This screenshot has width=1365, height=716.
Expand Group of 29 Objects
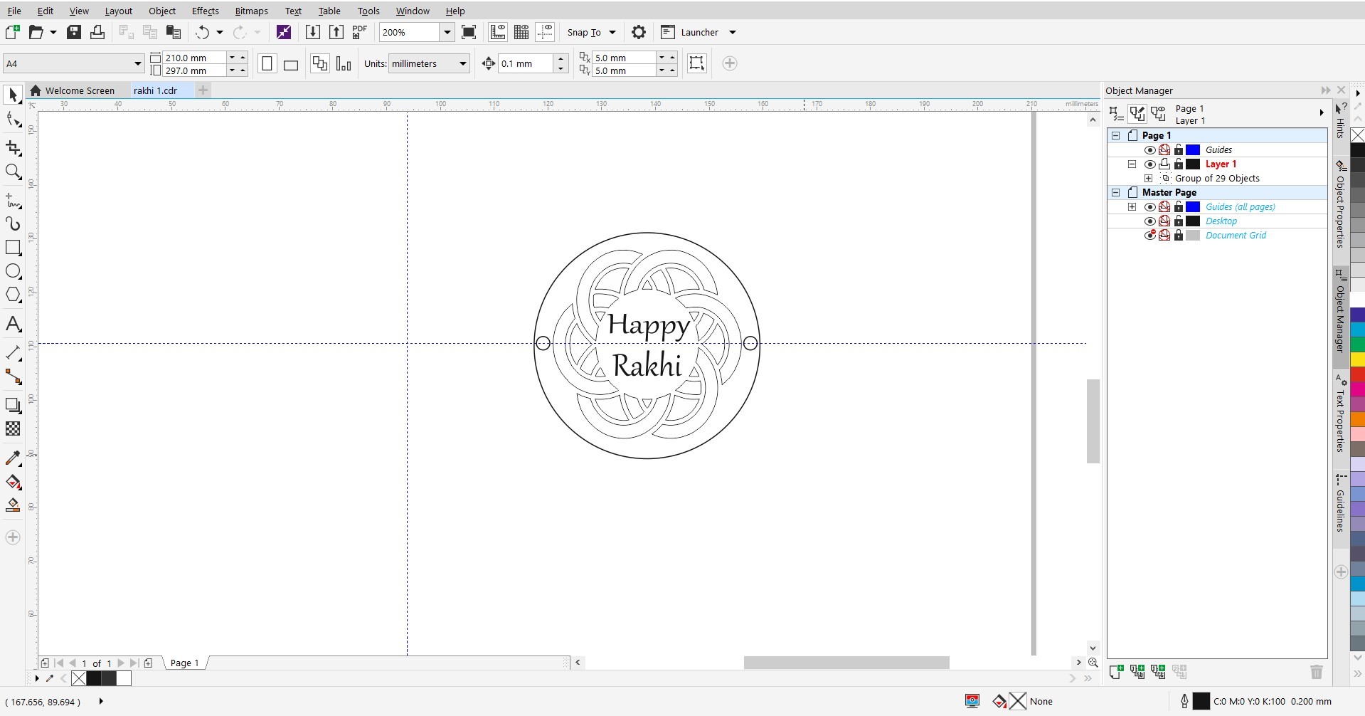tap(1148, 178)
